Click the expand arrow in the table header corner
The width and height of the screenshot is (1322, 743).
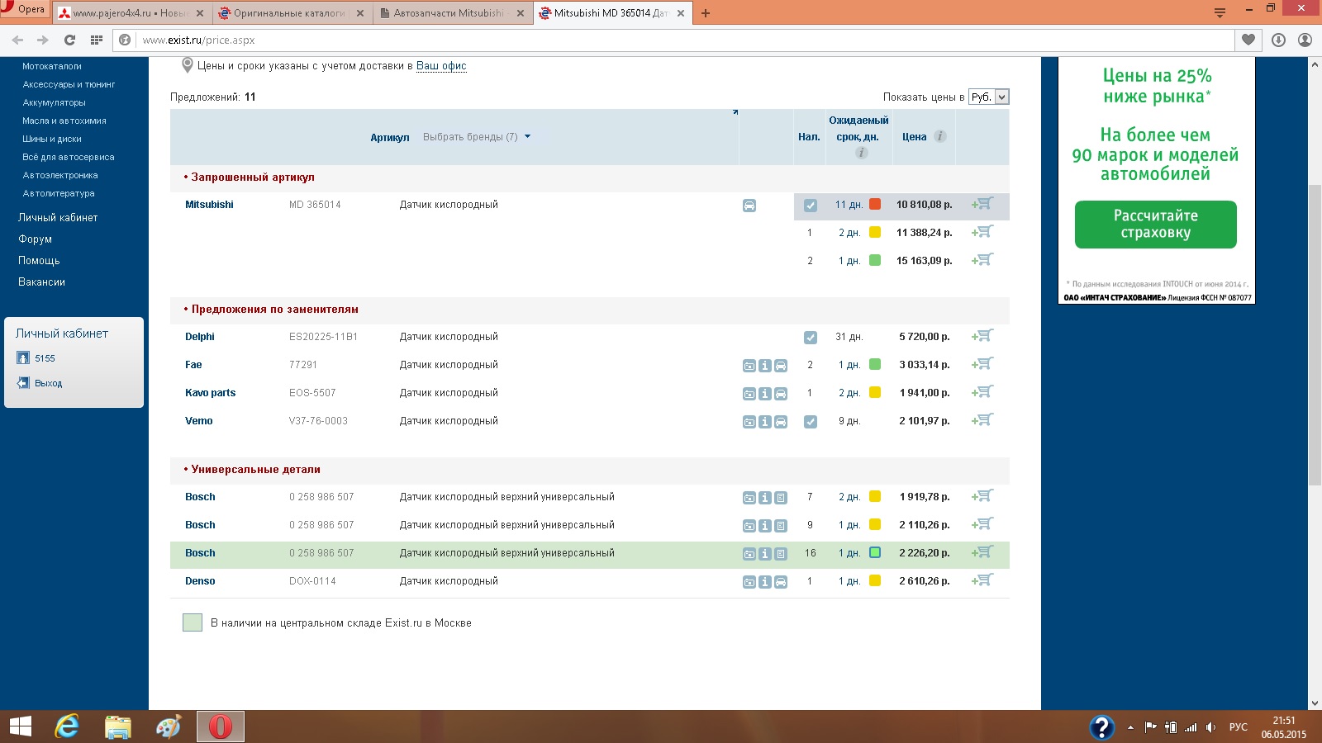(735, 112)
